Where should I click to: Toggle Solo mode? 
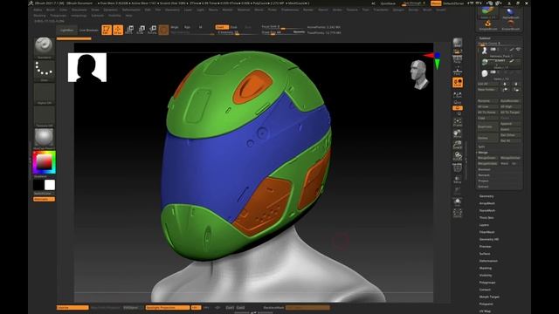coord(458,201)
